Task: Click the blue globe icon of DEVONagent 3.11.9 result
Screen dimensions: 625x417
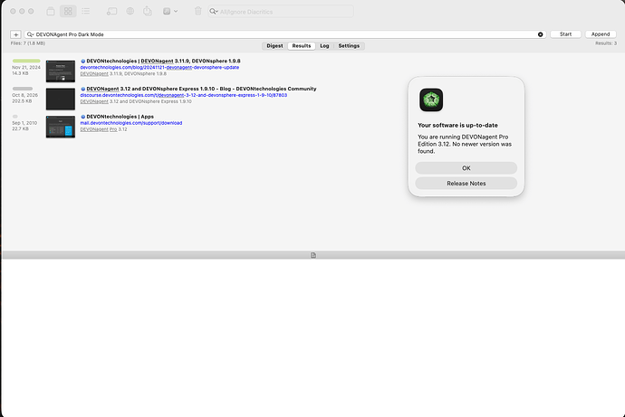Action: tap(83, 62)
